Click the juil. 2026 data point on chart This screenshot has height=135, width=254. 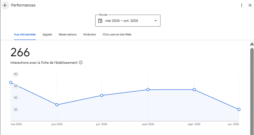tap(102, 95)
